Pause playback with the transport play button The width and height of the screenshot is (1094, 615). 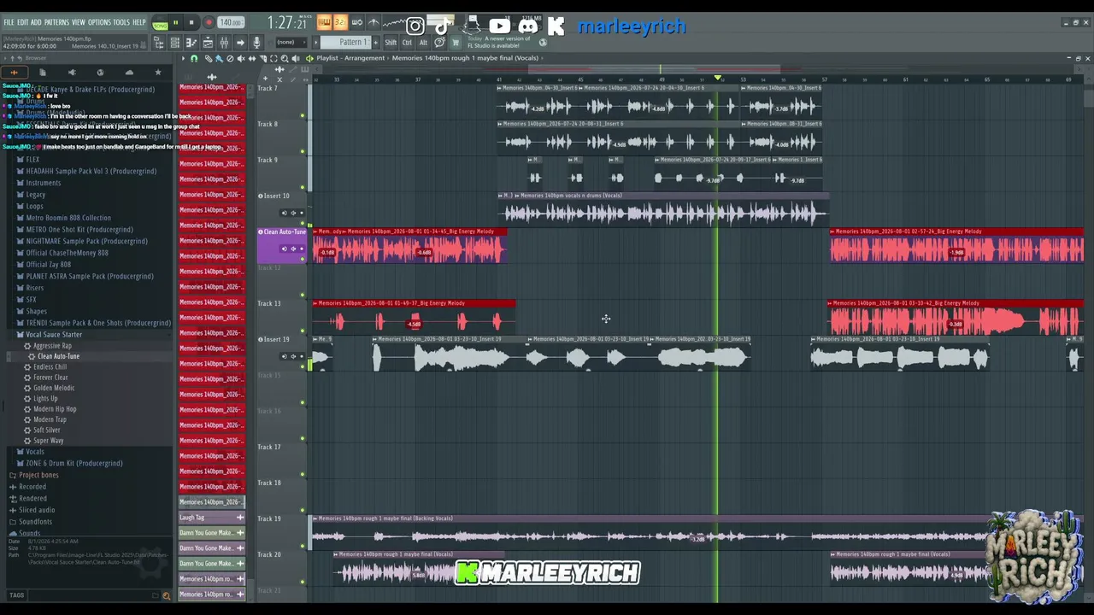(176, 23)
